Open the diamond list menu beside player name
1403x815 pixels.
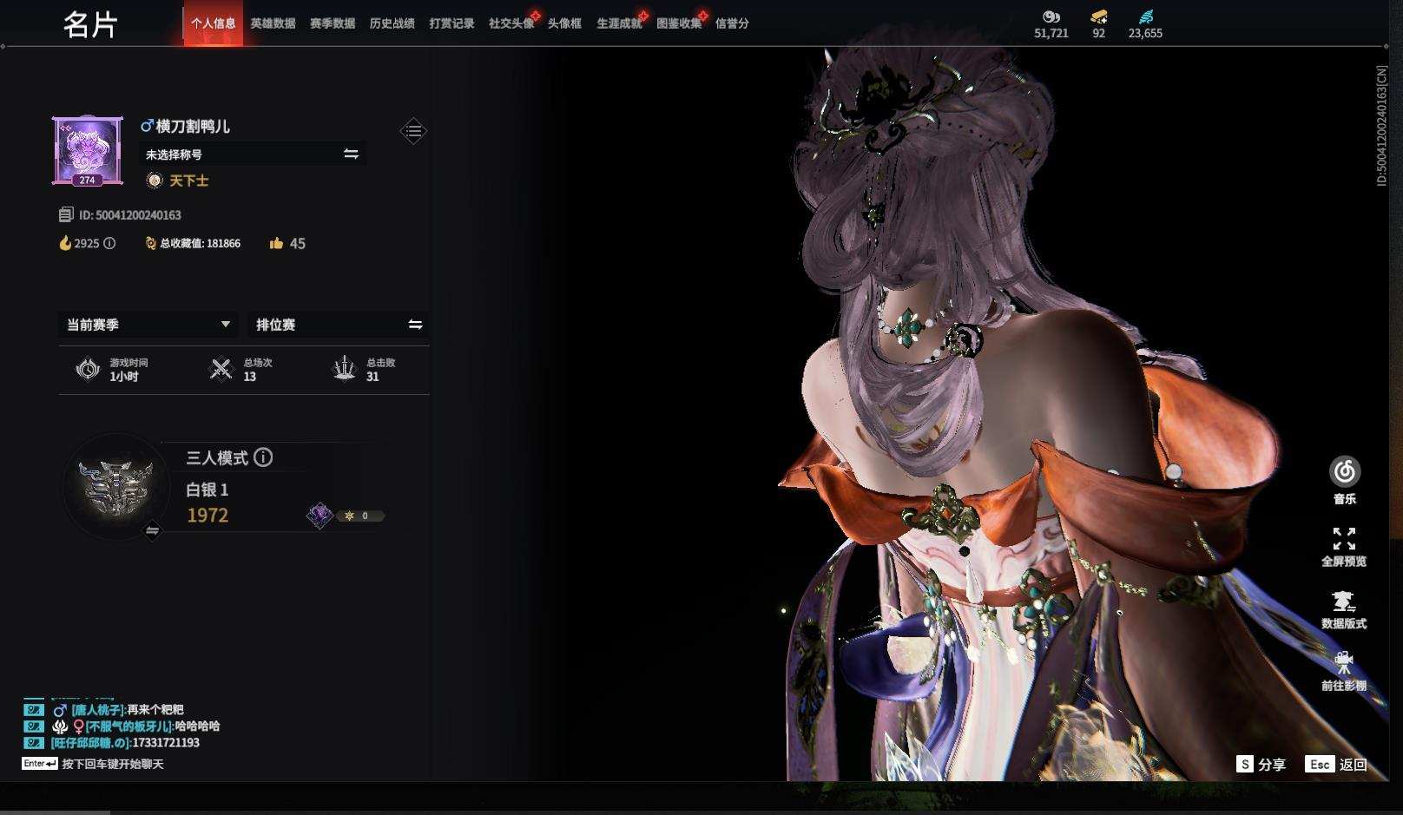tap(413, 131)
